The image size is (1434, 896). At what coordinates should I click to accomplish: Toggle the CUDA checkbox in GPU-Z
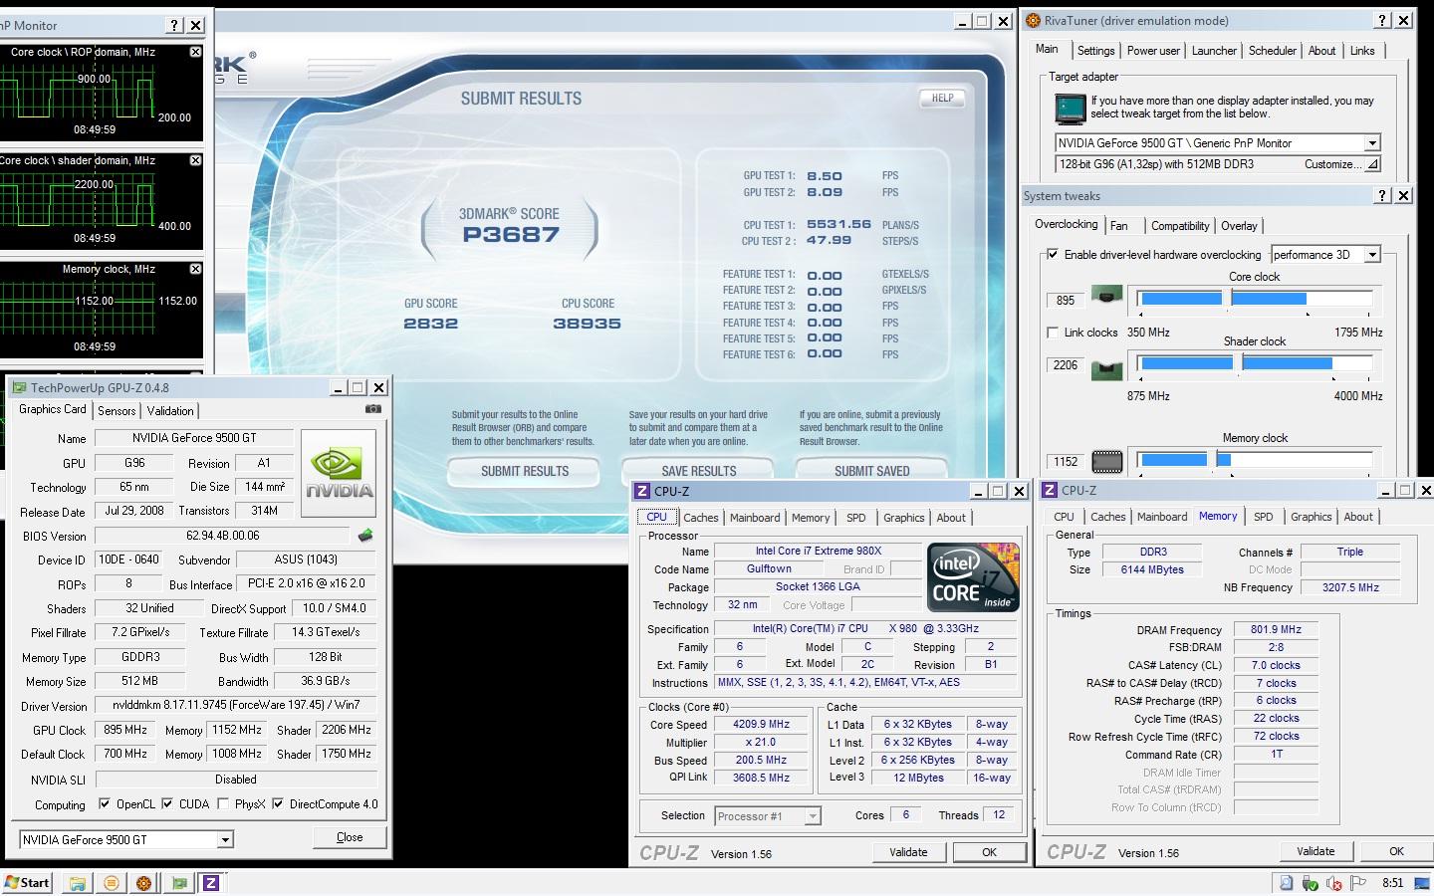(x=167, y=803)
